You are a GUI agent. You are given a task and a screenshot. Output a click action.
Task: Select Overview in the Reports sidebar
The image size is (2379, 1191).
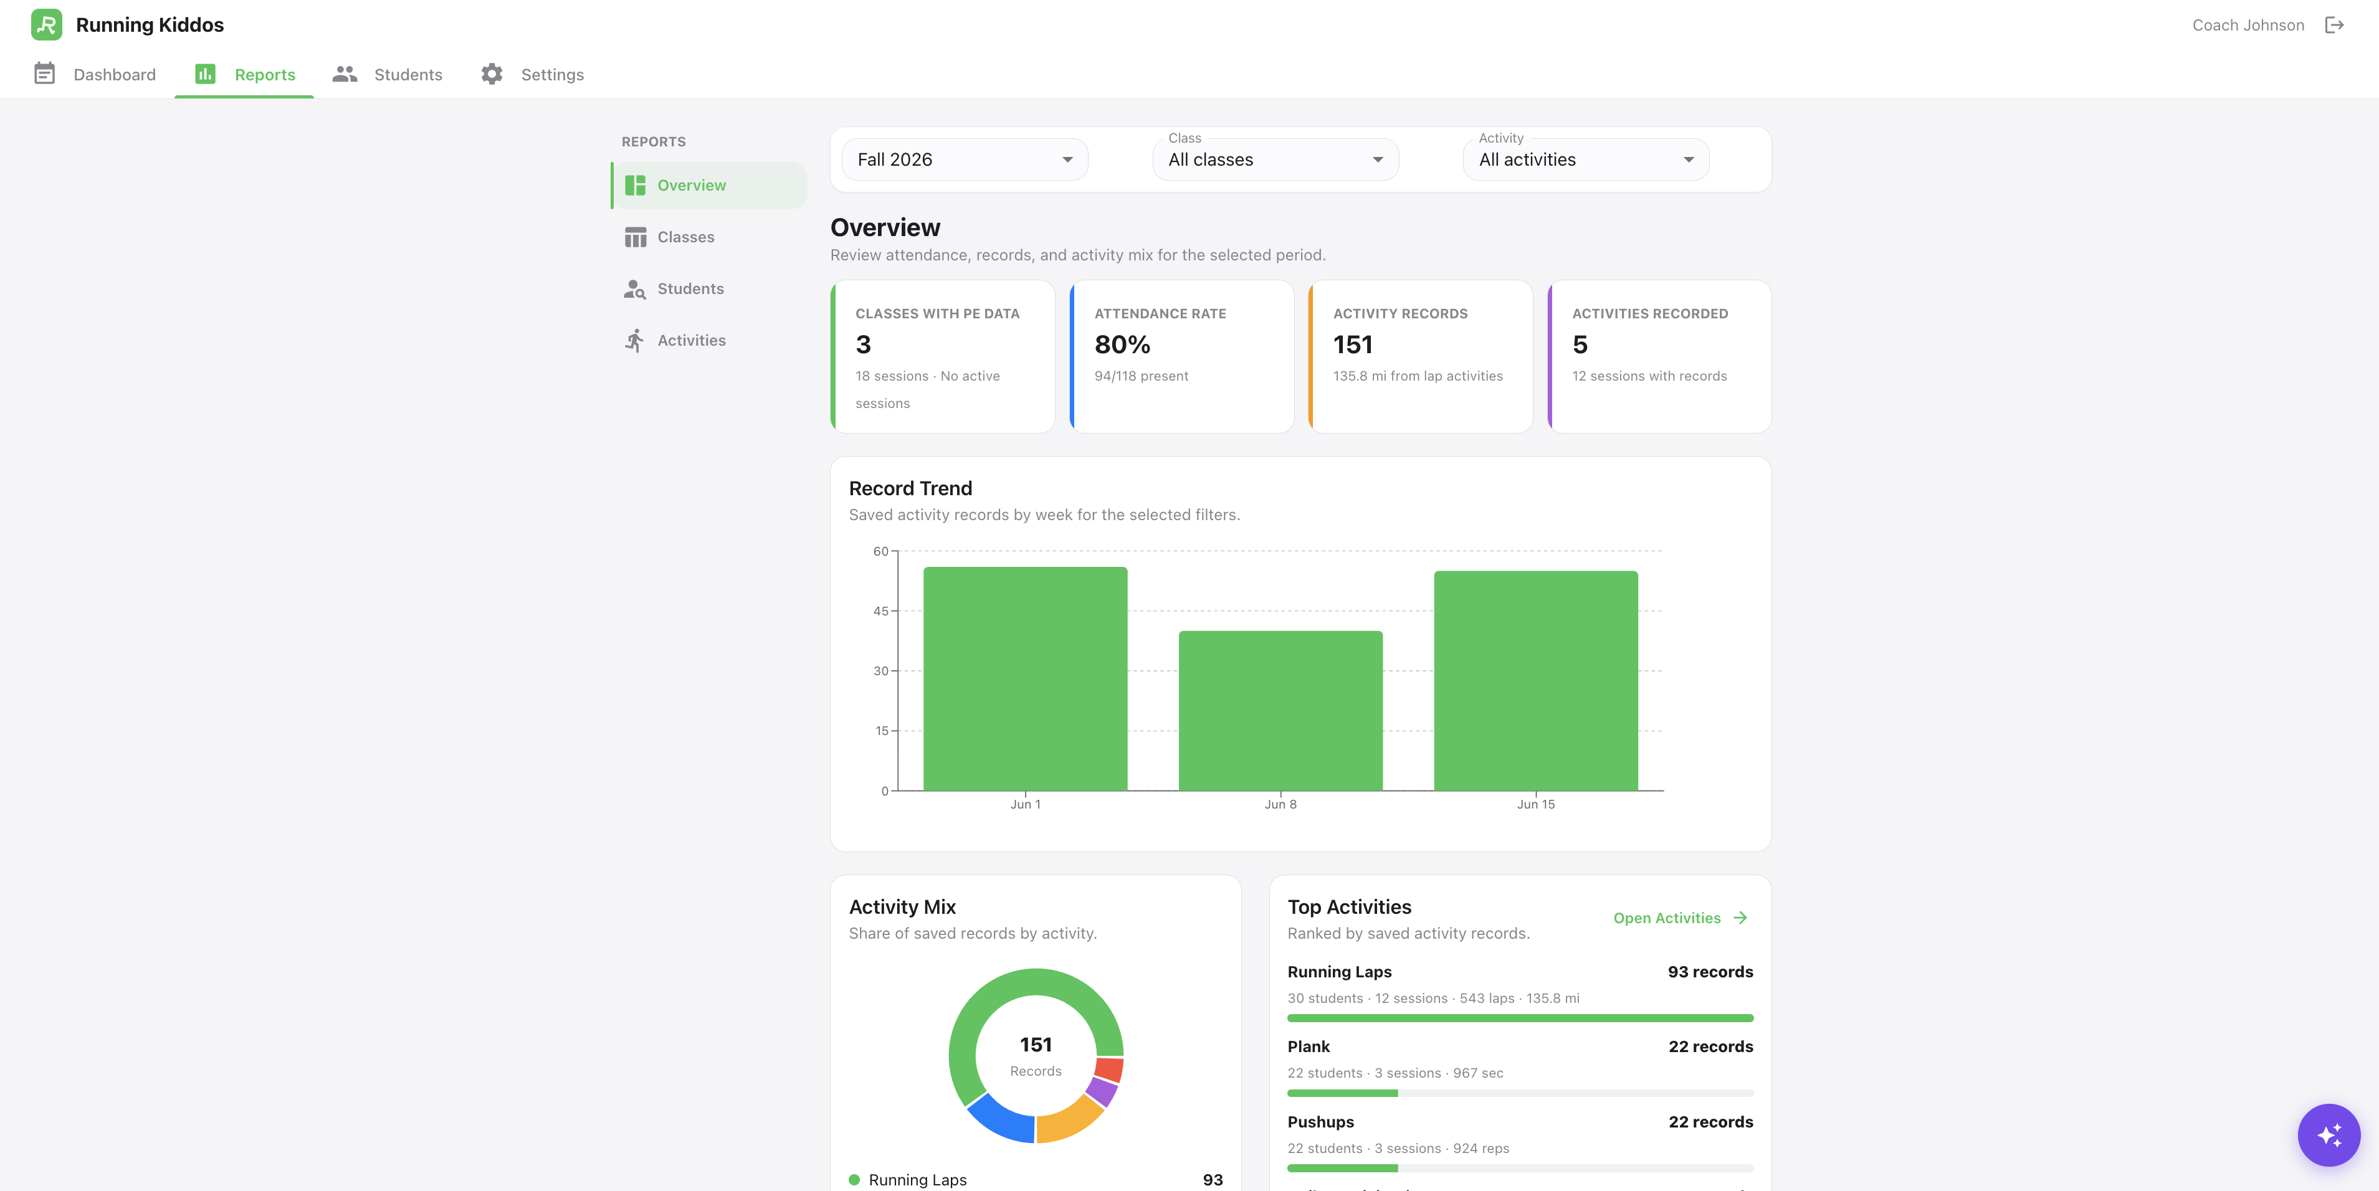(708, 186)
